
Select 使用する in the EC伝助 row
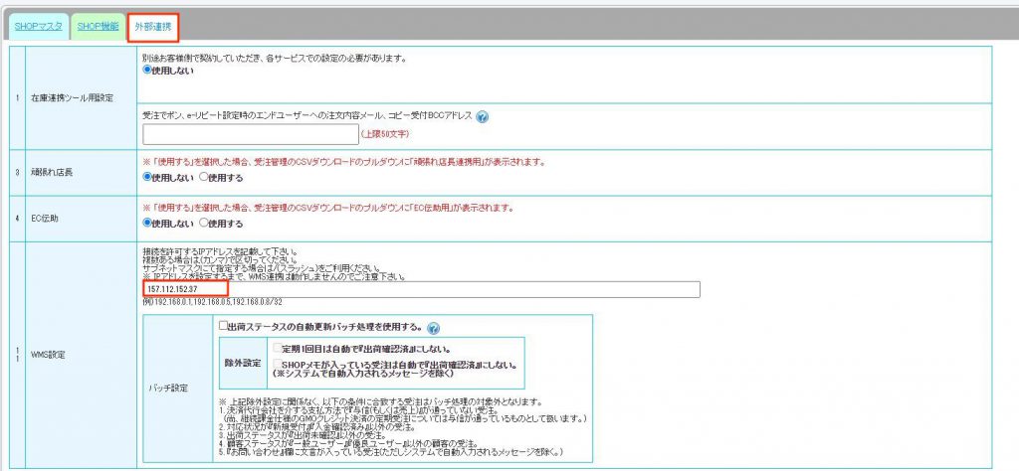tap(205, 224)
